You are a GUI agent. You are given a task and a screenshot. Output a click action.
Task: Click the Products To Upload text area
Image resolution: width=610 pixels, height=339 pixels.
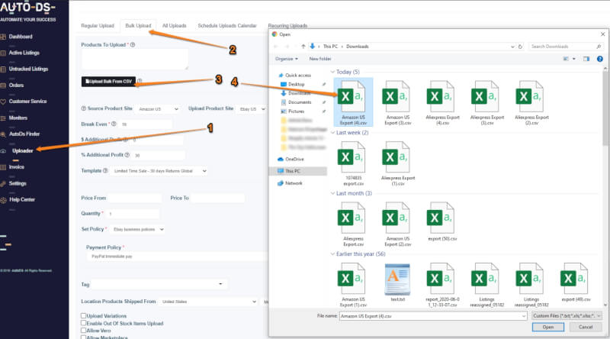pos(135,60)
